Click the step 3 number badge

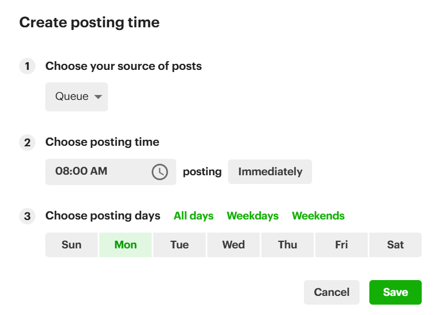[x=27, y=216]
